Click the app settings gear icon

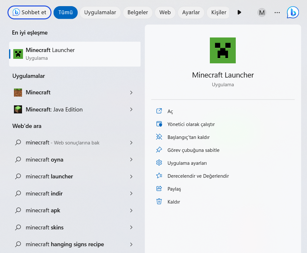[159, 163]
